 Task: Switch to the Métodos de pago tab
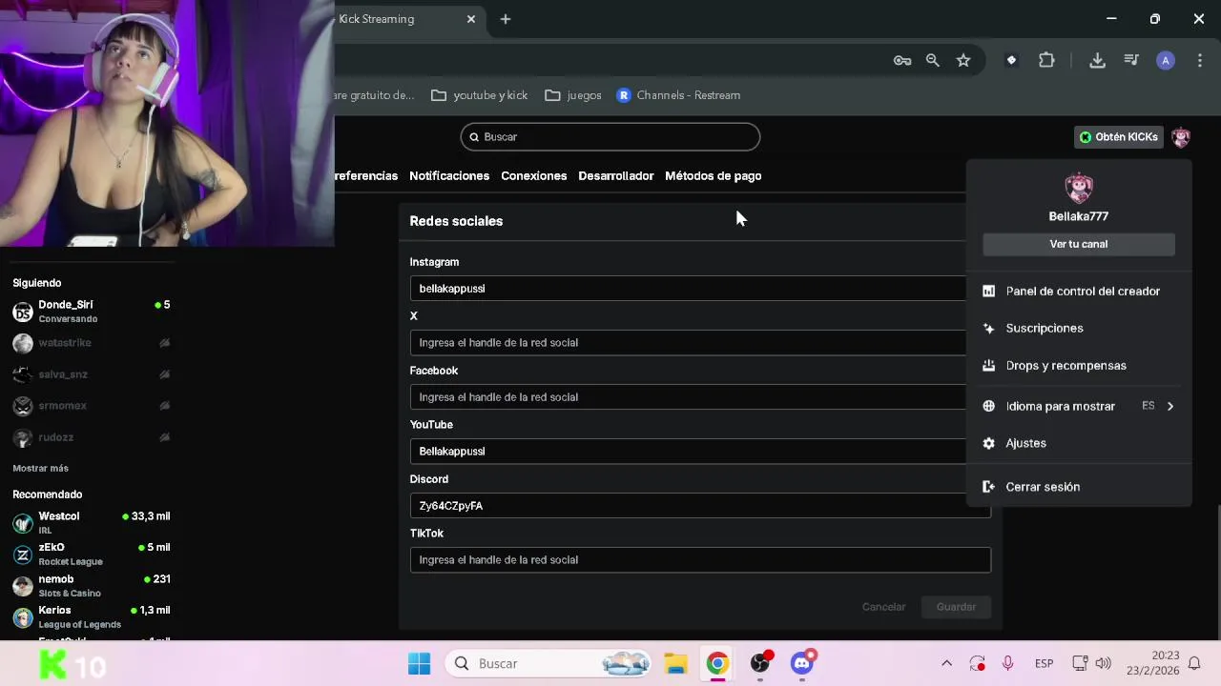pyautogui.click(x=714, y=176)
